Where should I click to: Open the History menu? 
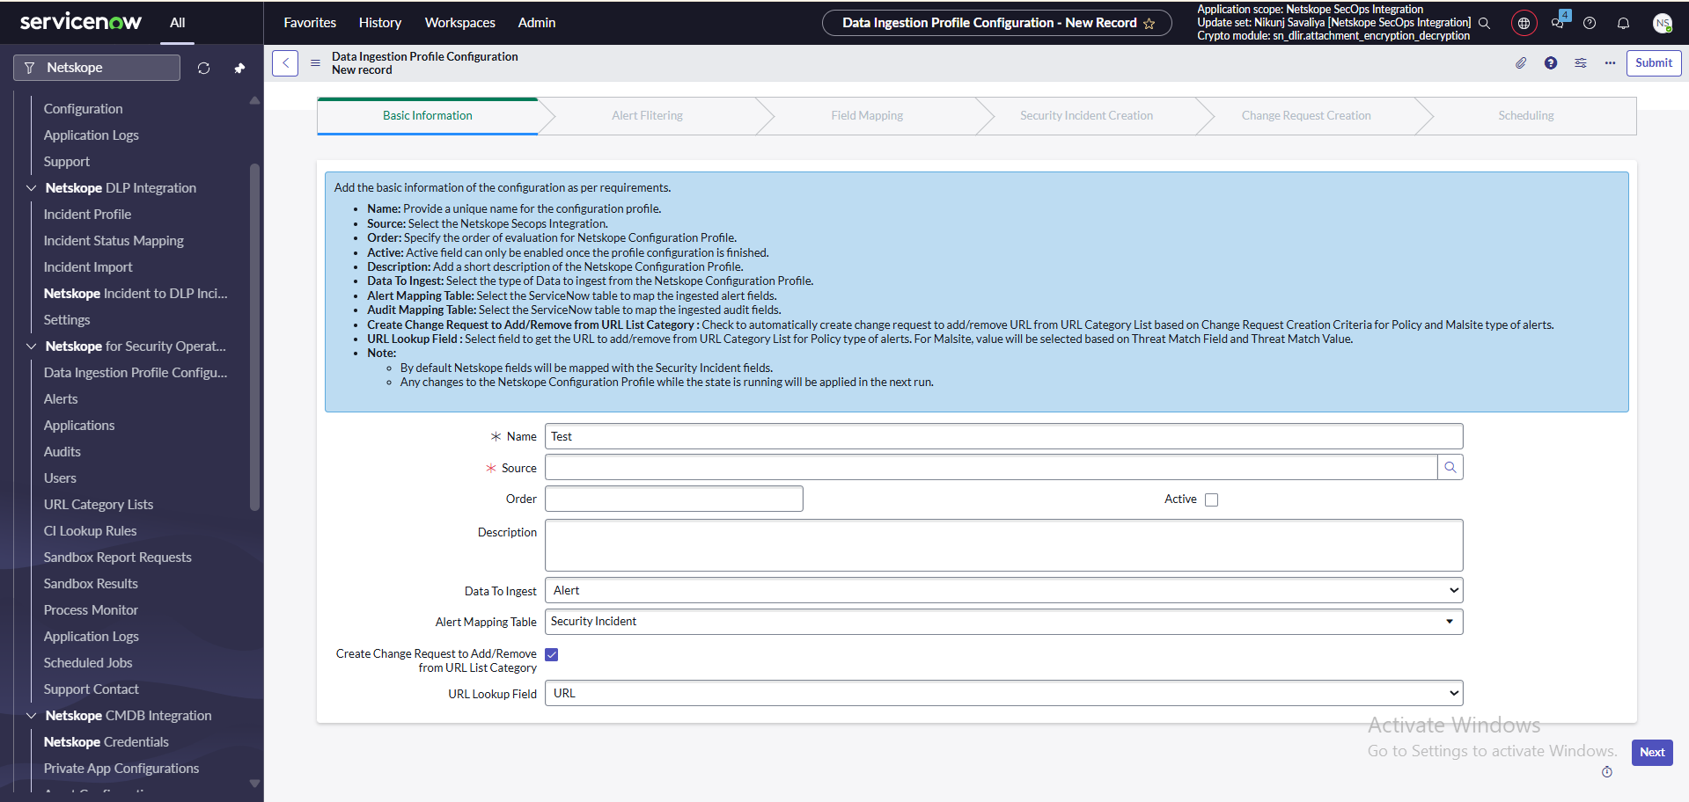click(x=380, y=23)
